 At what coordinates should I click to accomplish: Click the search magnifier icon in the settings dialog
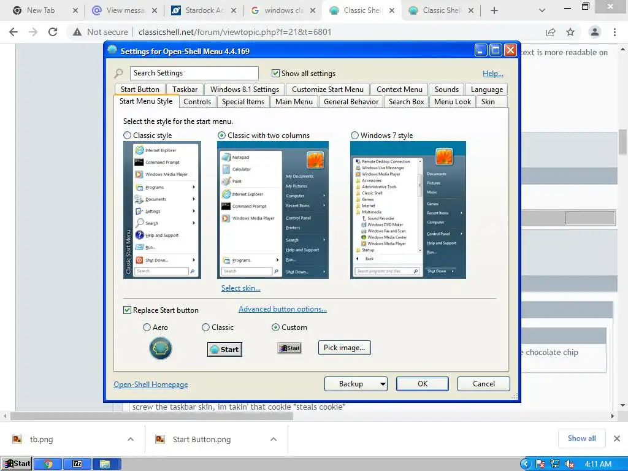coord(118,74)
